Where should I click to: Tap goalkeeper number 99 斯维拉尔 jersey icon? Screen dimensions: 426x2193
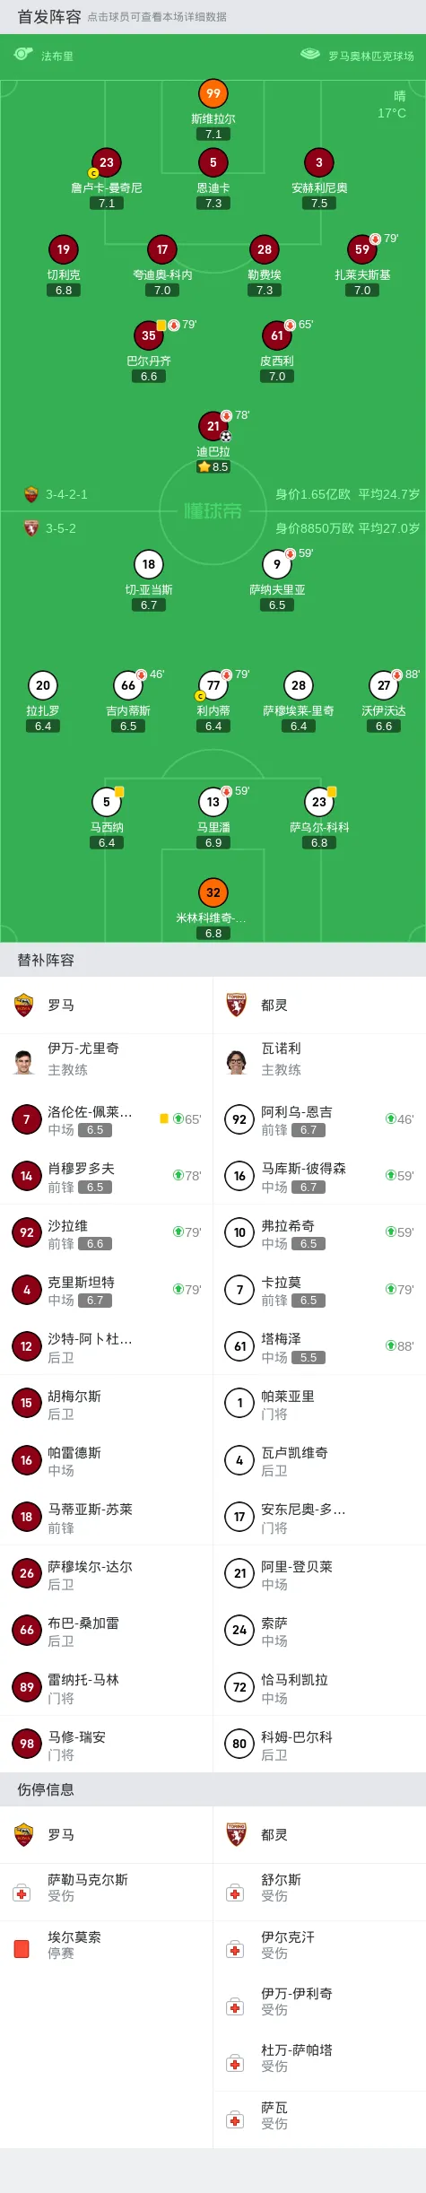pyautogui.click(x=213, y=93)
